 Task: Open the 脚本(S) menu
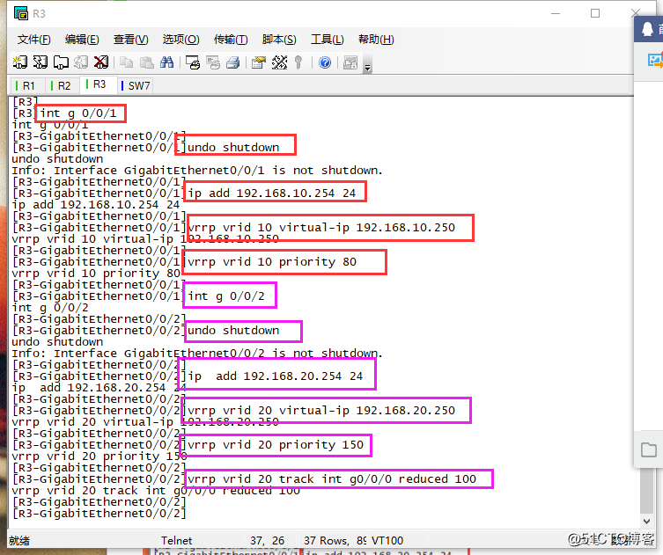click(279, 40)
